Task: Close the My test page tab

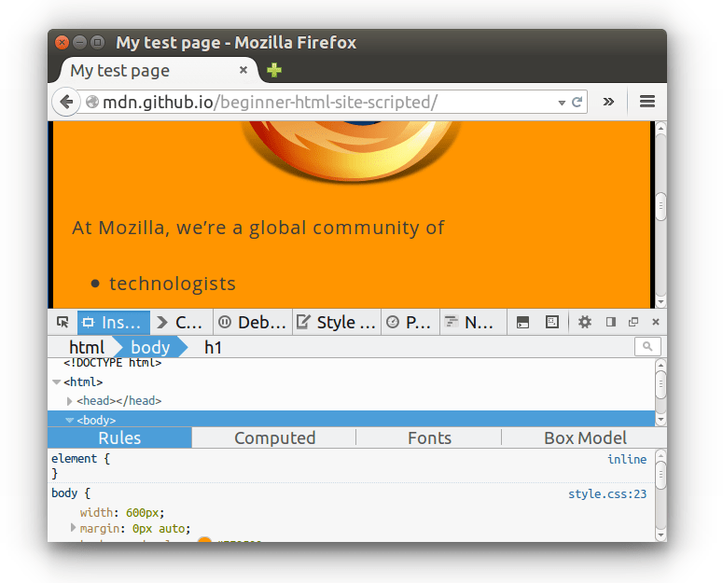Action: 243,70
